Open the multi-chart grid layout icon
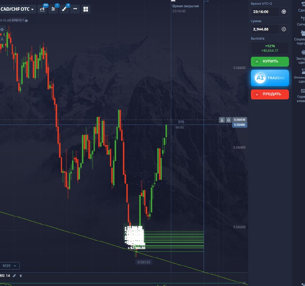The width and height of the screenshot is (305, 286). (86, 9)
